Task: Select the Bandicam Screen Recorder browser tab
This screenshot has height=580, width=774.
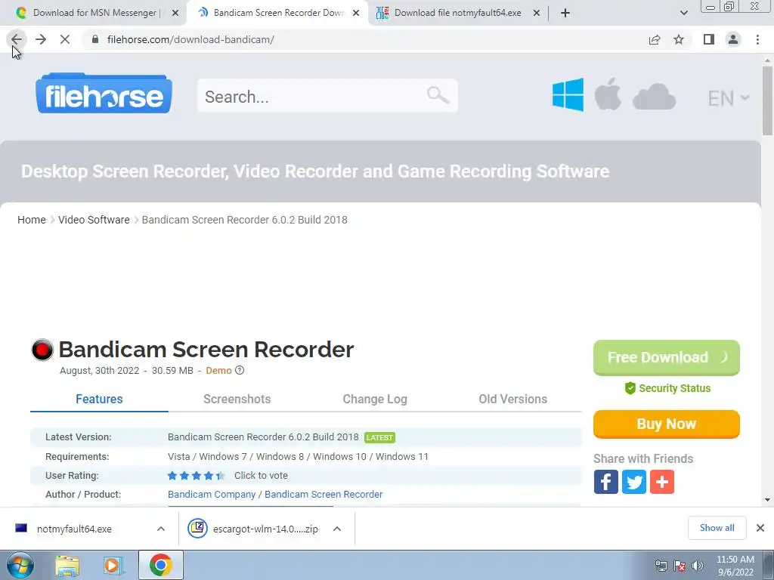Action: [x=277, y=13]
